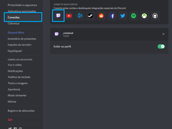The height and width of the screenshot is (129, 172).
Task: Connect a Steam account
Action: coord(91,16)
